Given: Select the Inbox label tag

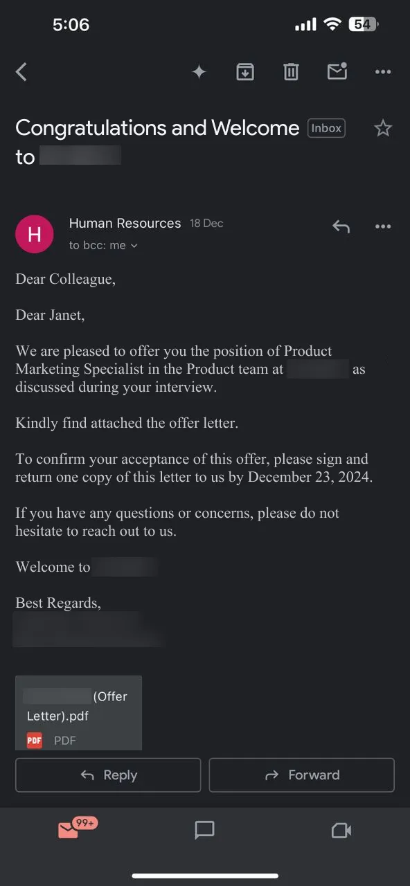Looking at the screenshot, I should (326, 128).
